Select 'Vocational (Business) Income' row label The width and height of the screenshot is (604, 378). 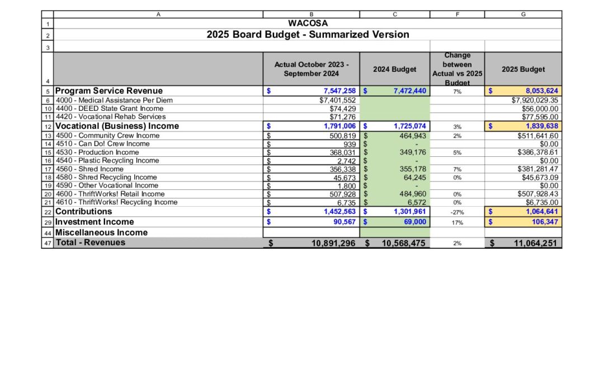click(117, 126)
